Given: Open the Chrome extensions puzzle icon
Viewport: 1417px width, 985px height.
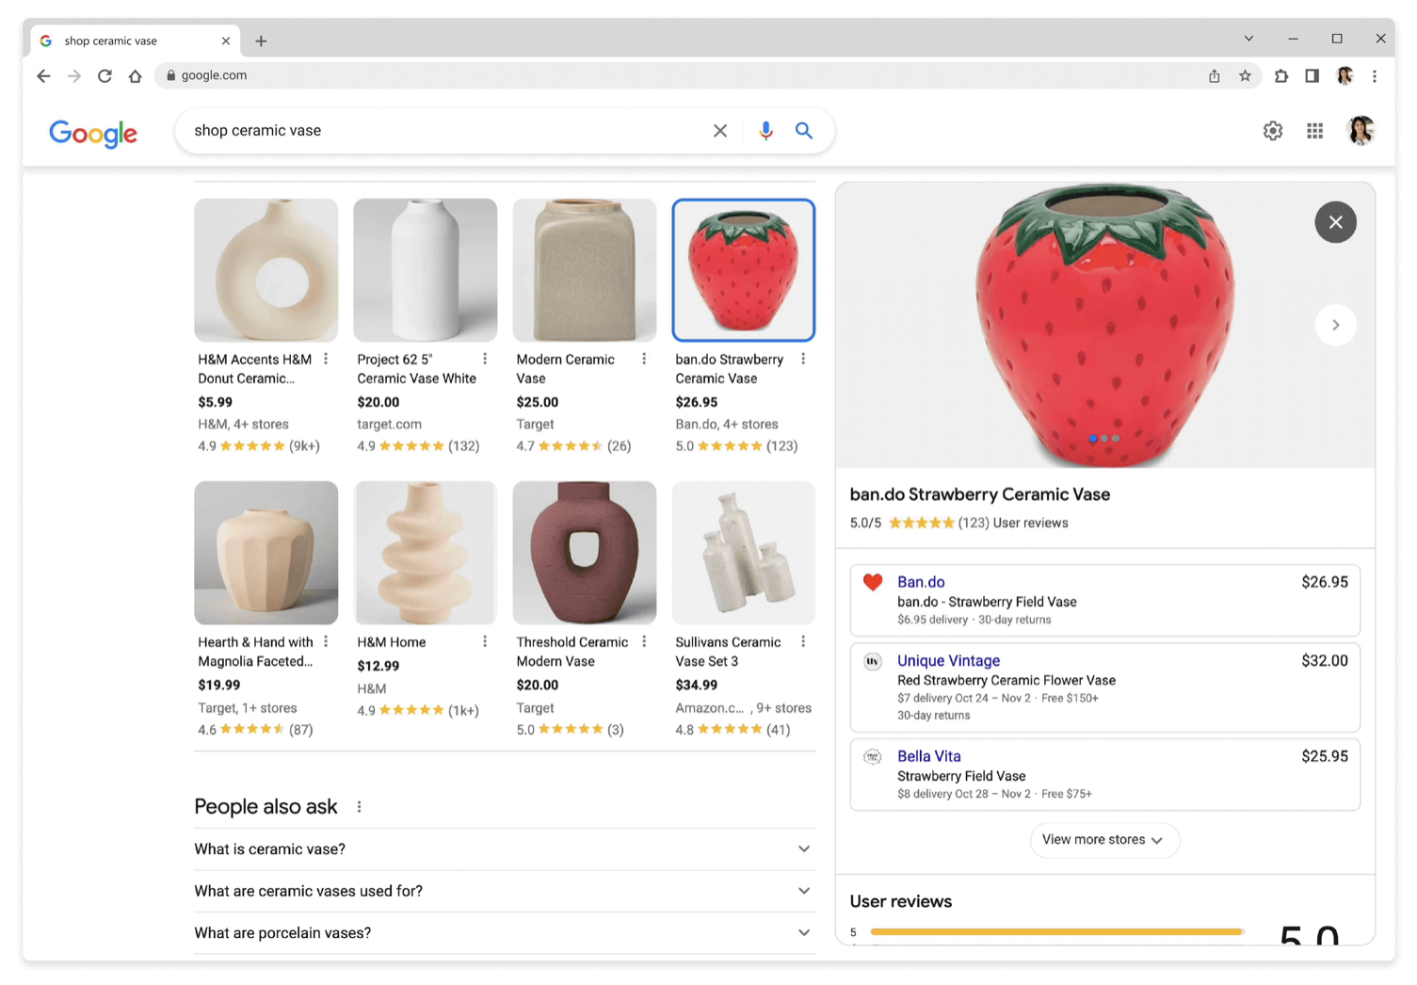Looking at the screenshot, I should 1281,76.
